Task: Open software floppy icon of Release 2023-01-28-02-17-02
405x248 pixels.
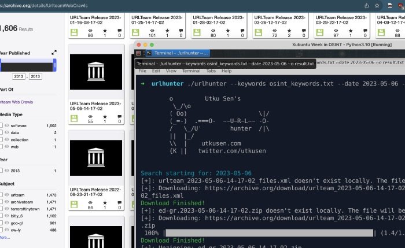Action: coord(197,32)
